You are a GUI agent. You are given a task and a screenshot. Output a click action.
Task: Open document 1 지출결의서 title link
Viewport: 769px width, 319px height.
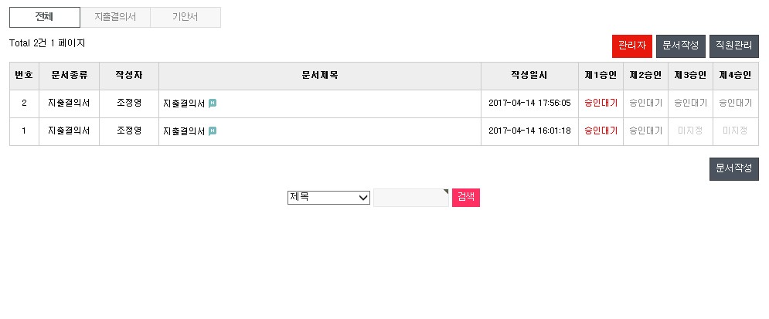(184, 131)
